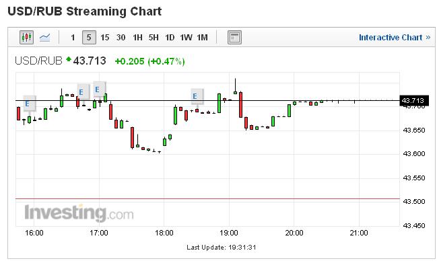
Task: Click the 20:00 time axis label
Action: (x=294, y=233)
